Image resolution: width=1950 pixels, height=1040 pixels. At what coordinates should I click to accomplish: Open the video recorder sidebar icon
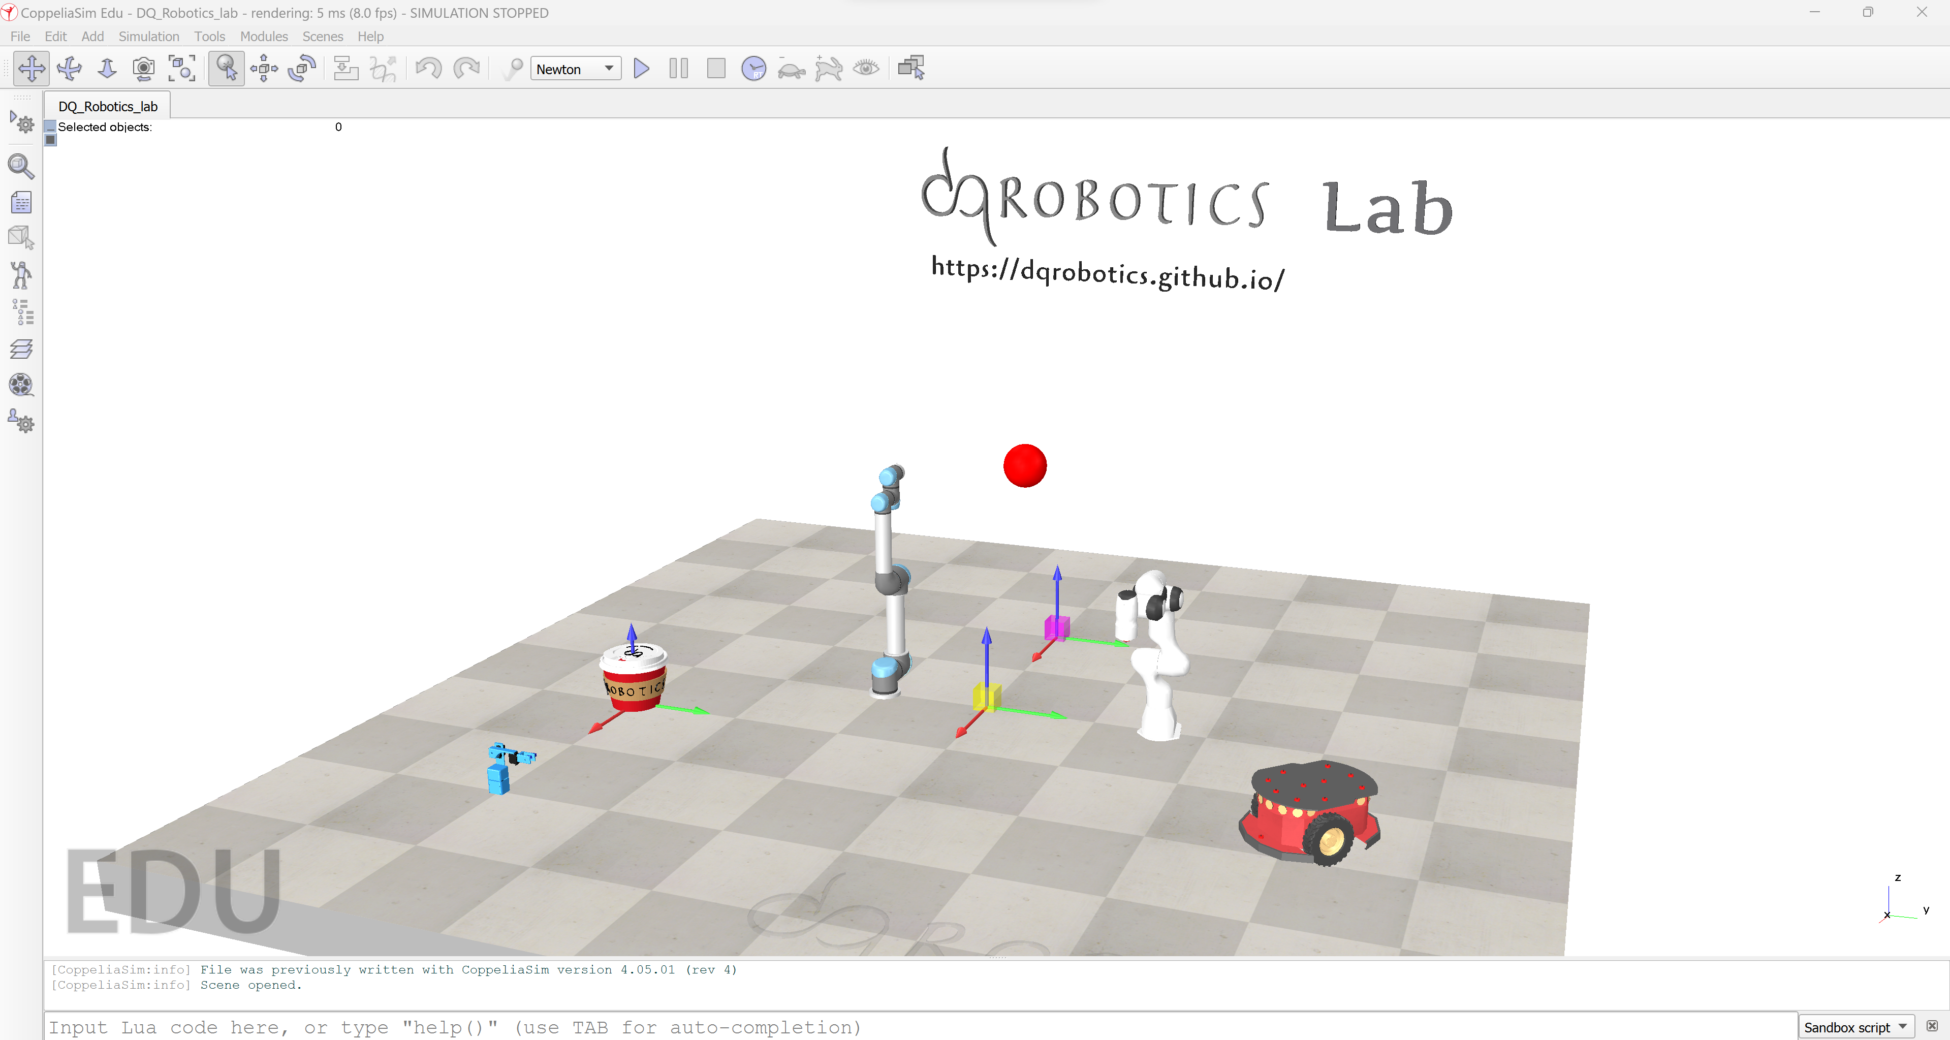coord(22,385)
